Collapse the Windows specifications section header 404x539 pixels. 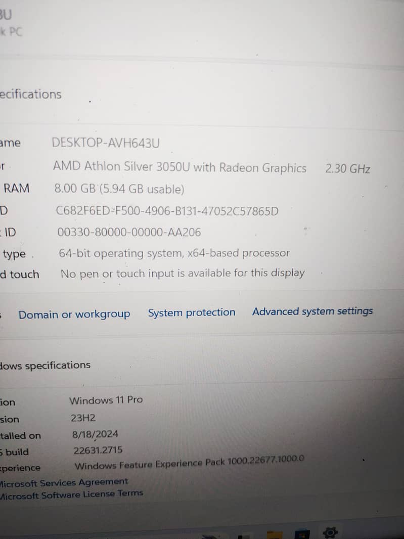[45, 365]
